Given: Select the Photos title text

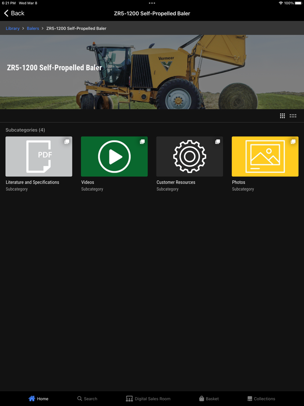Looking at the screenshot, I should (x=238, y=182).
